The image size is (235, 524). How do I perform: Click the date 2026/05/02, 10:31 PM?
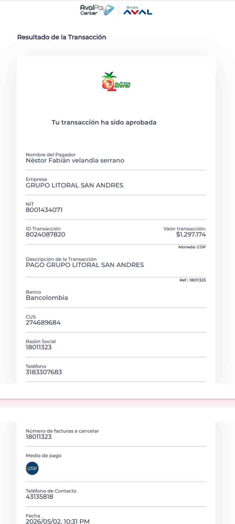[x=57, y=521]
